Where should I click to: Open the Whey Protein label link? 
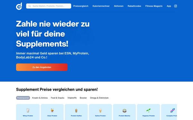pyautogui.click(x=28, y=116)
